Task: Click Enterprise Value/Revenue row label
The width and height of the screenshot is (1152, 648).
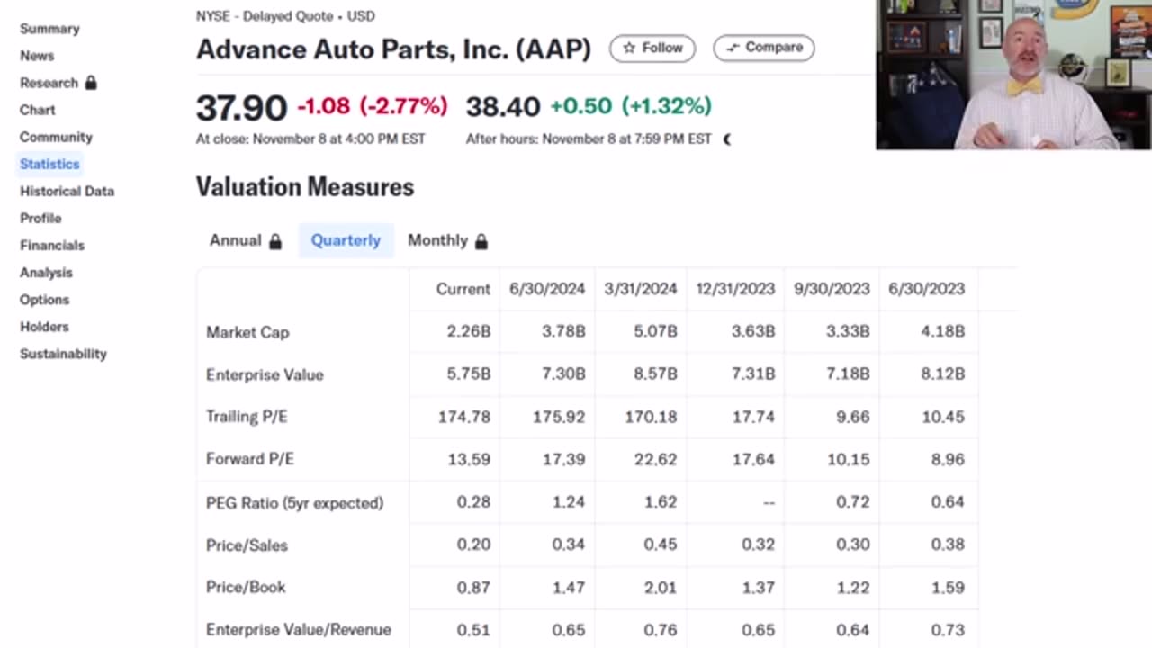Action: [299, 630]
